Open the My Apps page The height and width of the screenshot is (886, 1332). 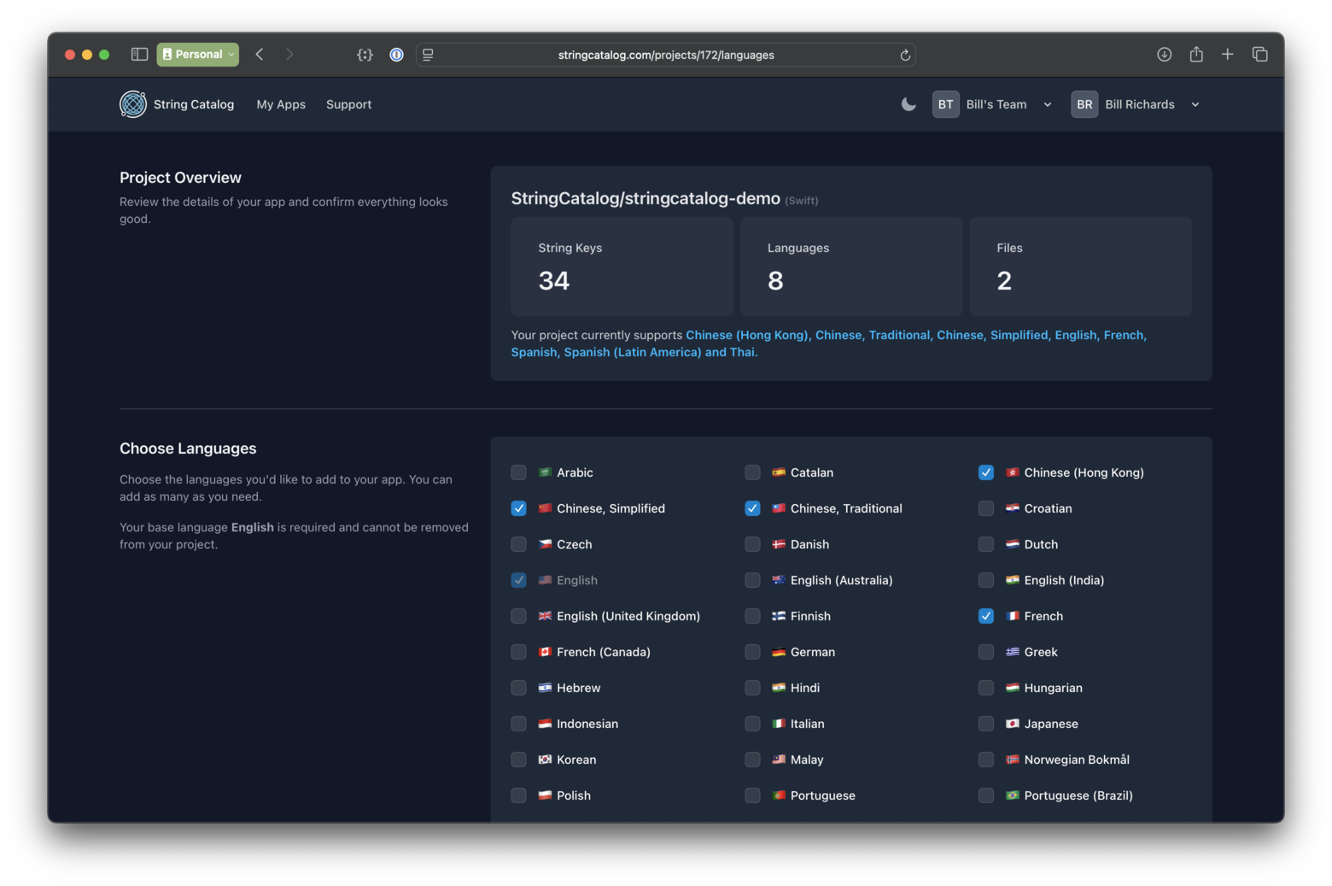point(281,104)
